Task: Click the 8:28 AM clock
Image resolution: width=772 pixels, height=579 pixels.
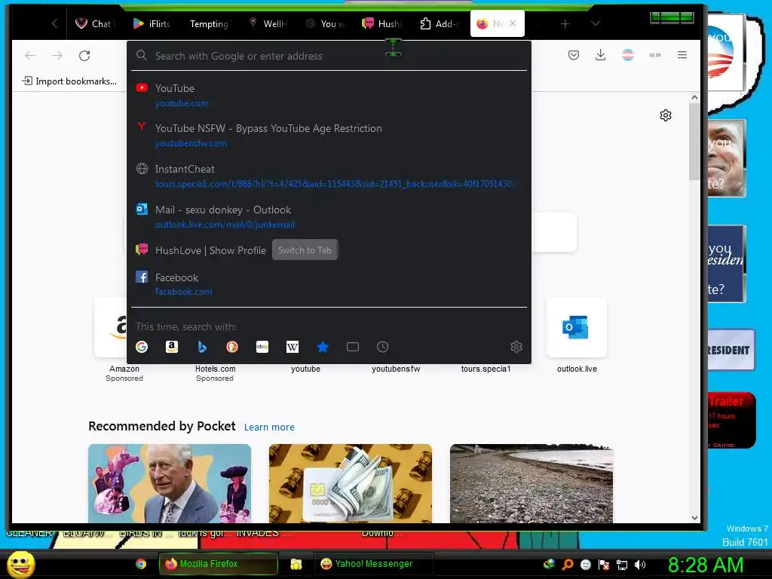Action: (706, 565)
